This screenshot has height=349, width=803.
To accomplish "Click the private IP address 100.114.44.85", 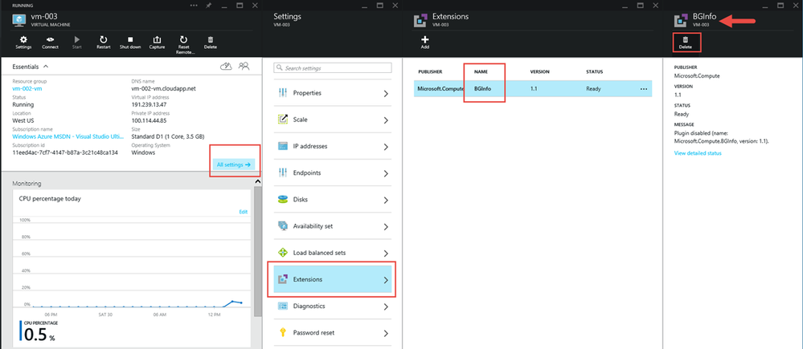I will pos(150,120).
